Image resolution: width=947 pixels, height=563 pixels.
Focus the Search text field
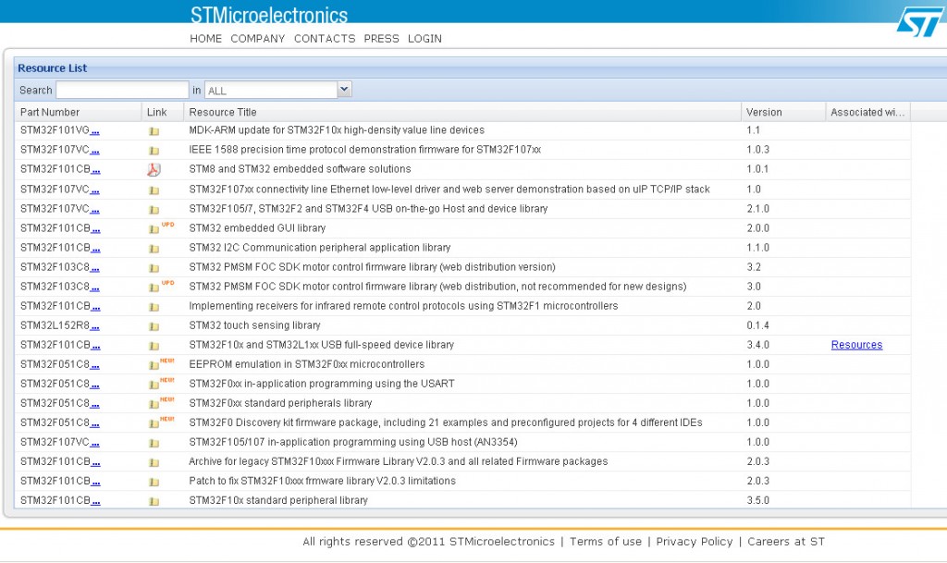click(x=123, y=90)
